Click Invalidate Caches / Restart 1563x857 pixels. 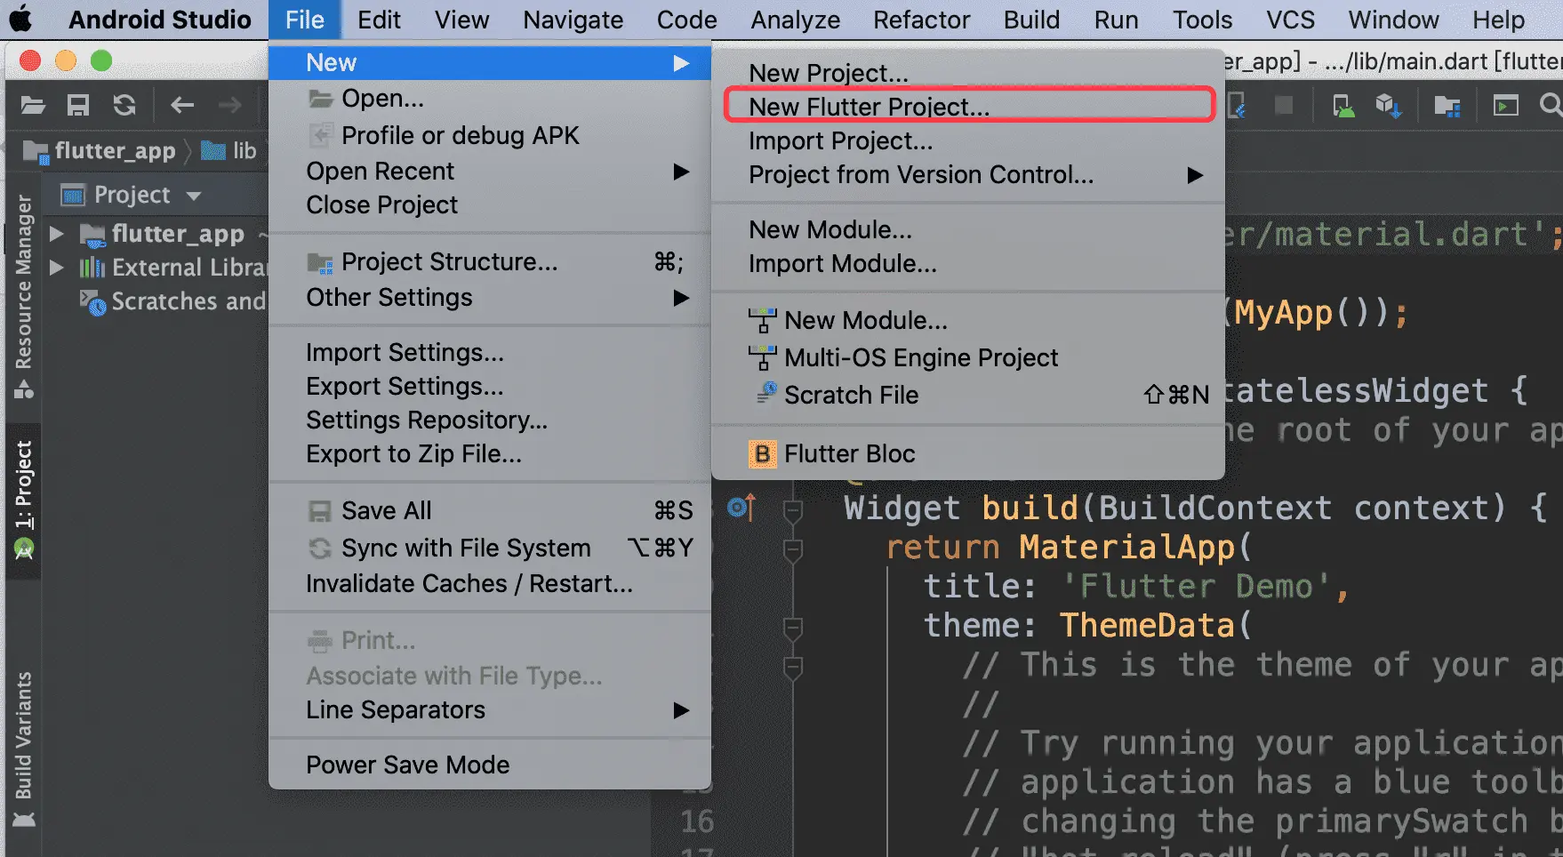coord(469,583)
